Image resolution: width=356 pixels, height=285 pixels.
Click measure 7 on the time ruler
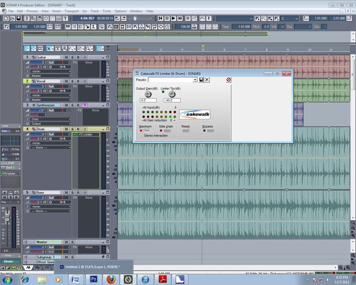(246, 49)
